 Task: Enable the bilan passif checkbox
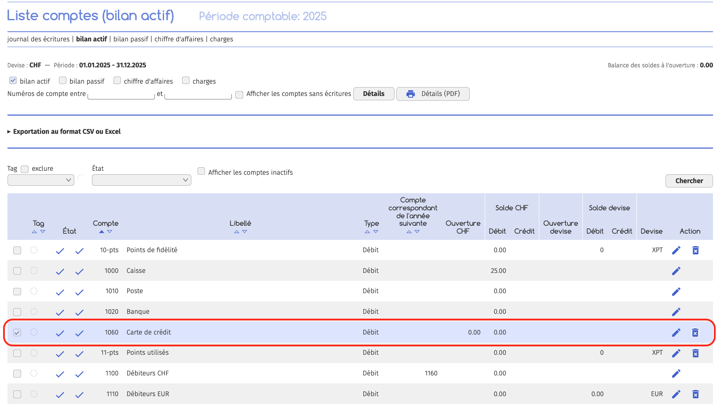coord(63,81)
